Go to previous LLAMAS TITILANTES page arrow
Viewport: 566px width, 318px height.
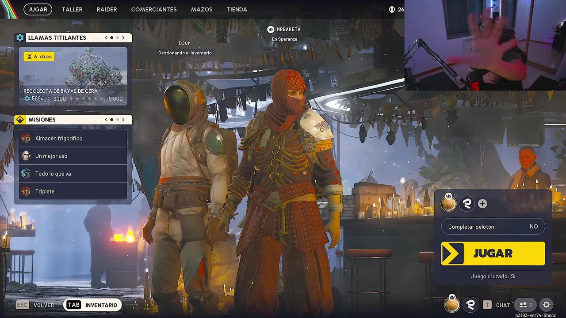(106, 38)
